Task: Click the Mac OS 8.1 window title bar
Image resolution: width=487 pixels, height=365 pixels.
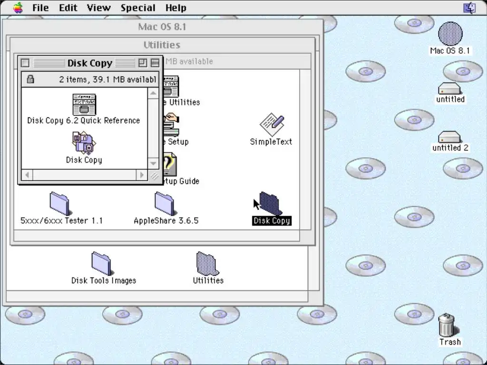Action: click(x=162, y=27)
